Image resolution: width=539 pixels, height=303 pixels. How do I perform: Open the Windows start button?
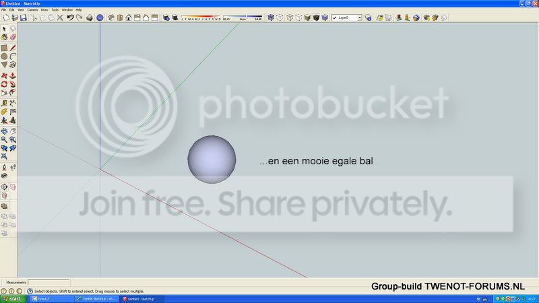(x=13, y=299)
